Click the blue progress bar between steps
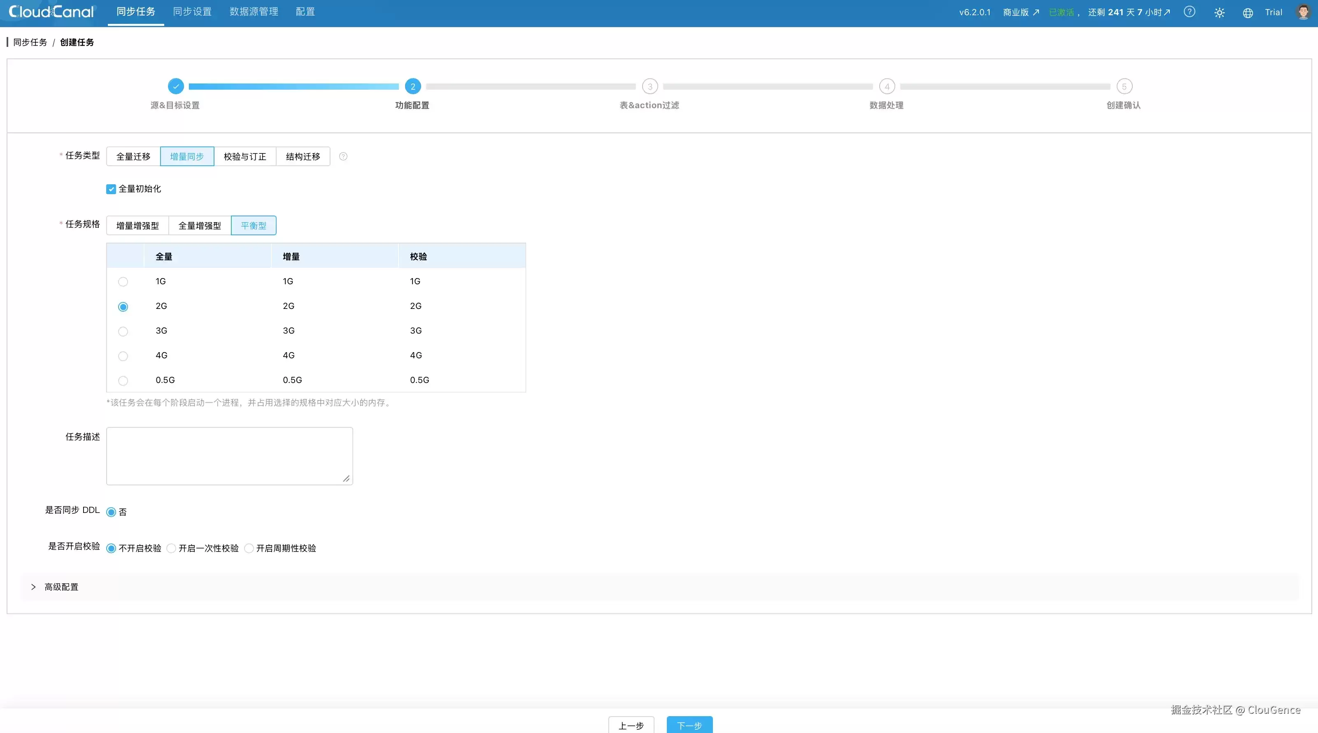This screenshot has width=1318, height=733. tap(293, 86)
